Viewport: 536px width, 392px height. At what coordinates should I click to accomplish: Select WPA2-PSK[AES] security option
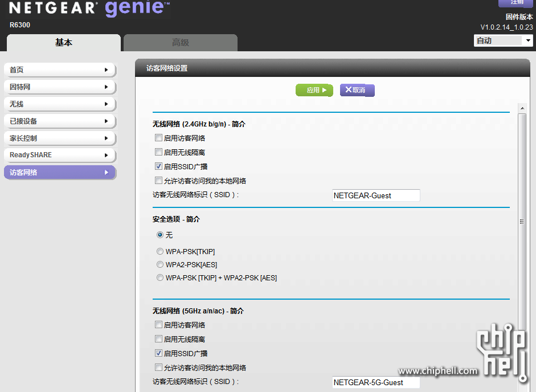[x=160, y=264]
